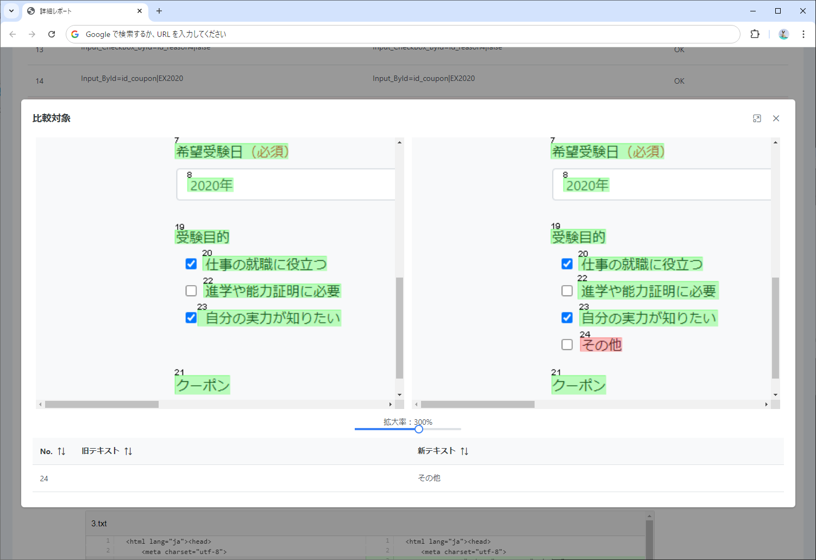Open the Chrome three-dot menu
This screenshot has height=560, width=816.
click(x=804, y=34)
